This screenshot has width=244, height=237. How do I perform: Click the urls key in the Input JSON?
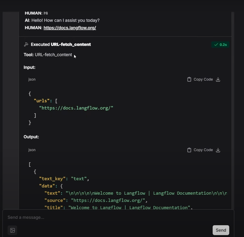point(42,101)
